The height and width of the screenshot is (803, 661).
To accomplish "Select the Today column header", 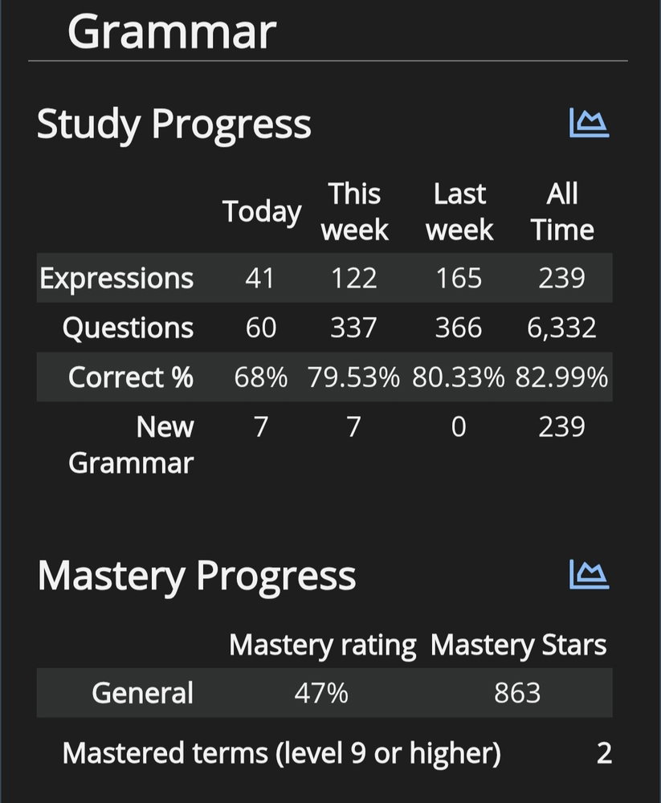I will click(x=262, y=211).
